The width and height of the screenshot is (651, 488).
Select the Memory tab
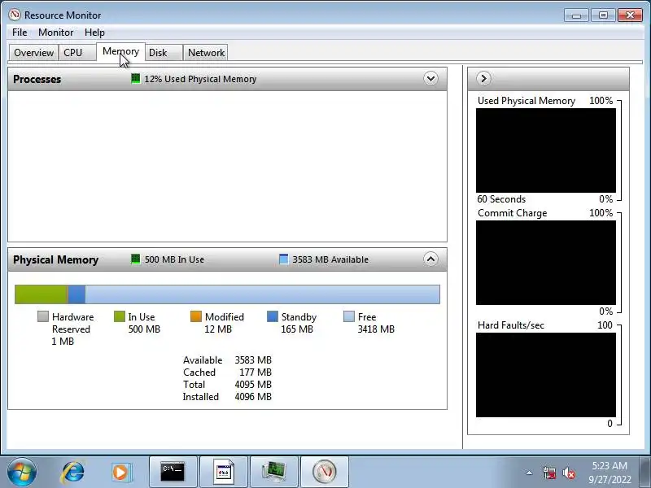[120, 51]
